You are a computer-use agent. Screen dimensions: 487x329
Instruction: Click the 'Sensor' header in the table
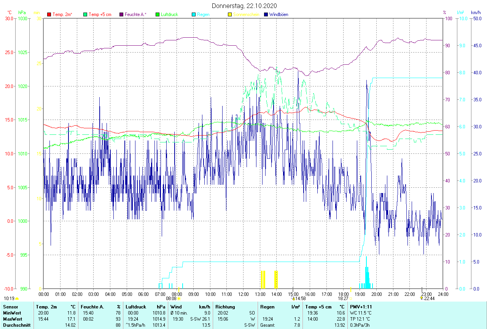pyautogui.click(x=10, y=307)
